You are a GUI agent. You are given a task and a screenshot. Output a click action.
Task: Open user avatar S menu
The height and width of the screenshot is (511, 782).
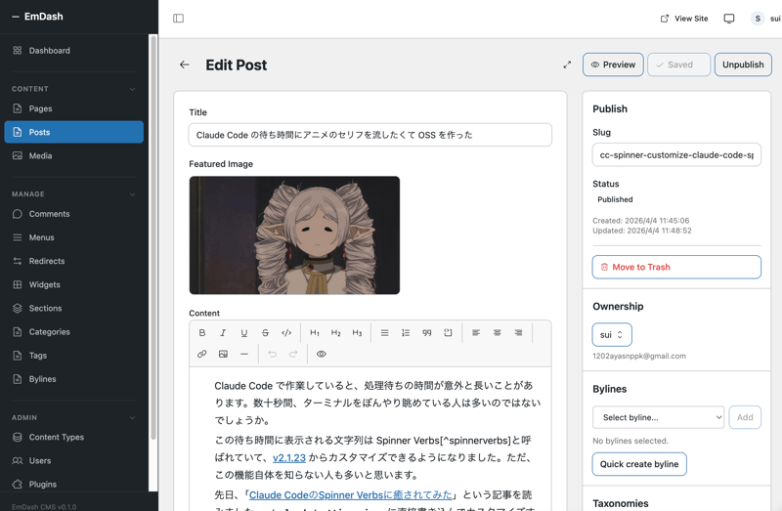click(x=758, y=19)
